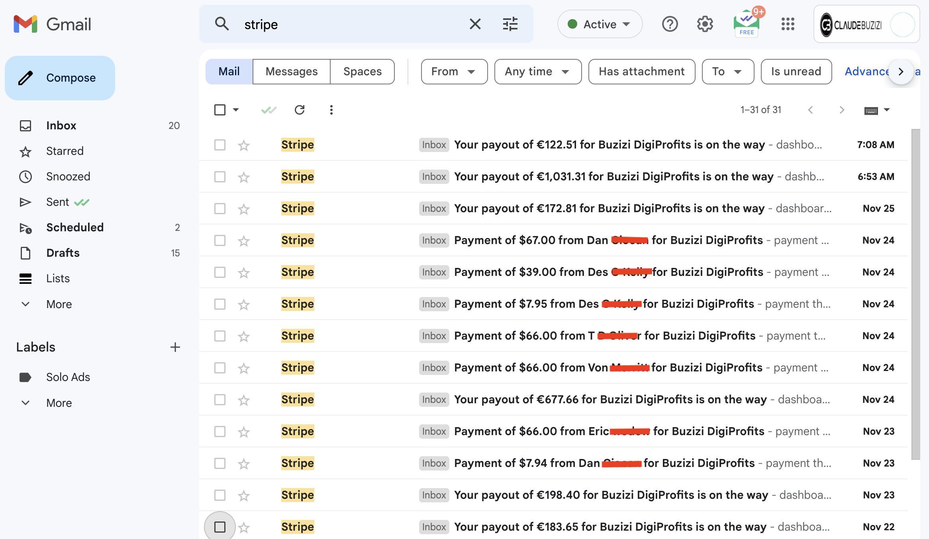
Task: Select the €122.51 payout email checkbox
Action: click(x=220, y=145)
